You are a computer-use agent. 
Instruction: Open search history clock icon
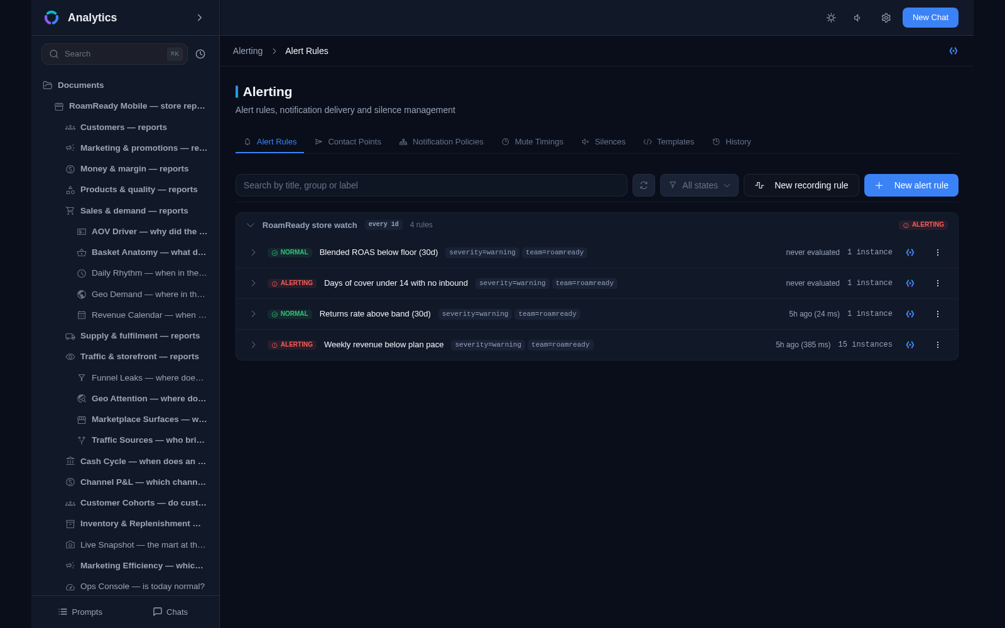pyautogui.click(x=200, y=54)
